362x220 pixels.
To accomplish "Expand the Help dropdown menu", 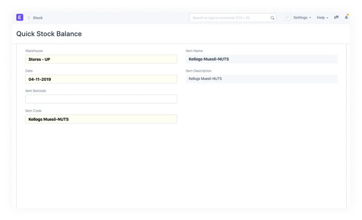I will (322, 18).
